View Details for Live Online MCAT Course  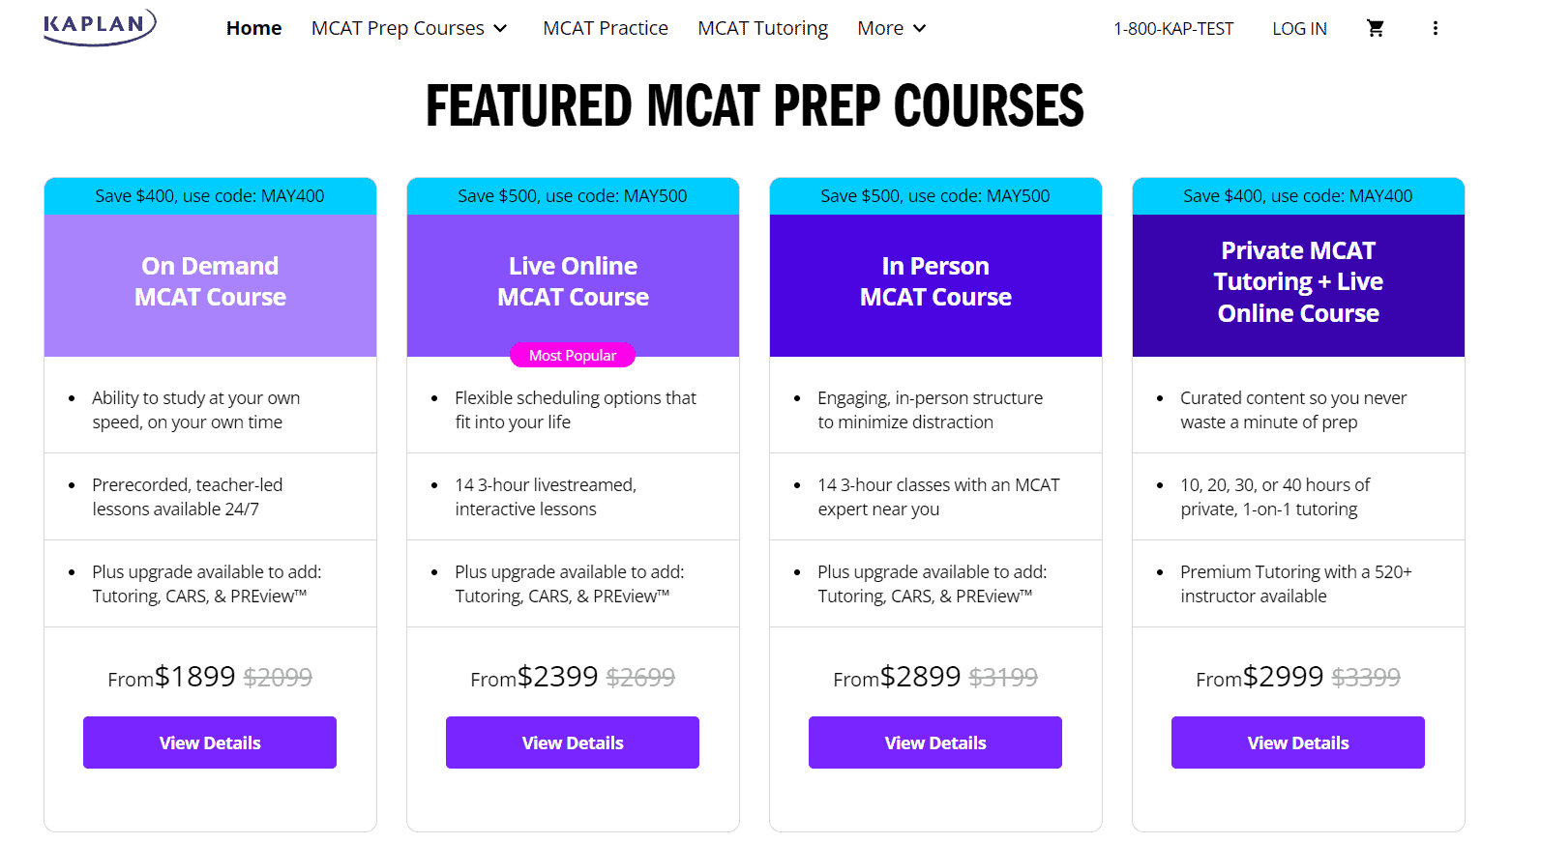(x=572, y=742)
